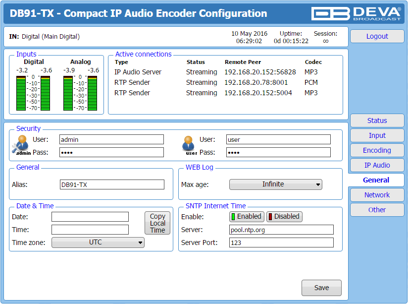Switch to the Other tab
408x304 pixels.
(377, 210)
